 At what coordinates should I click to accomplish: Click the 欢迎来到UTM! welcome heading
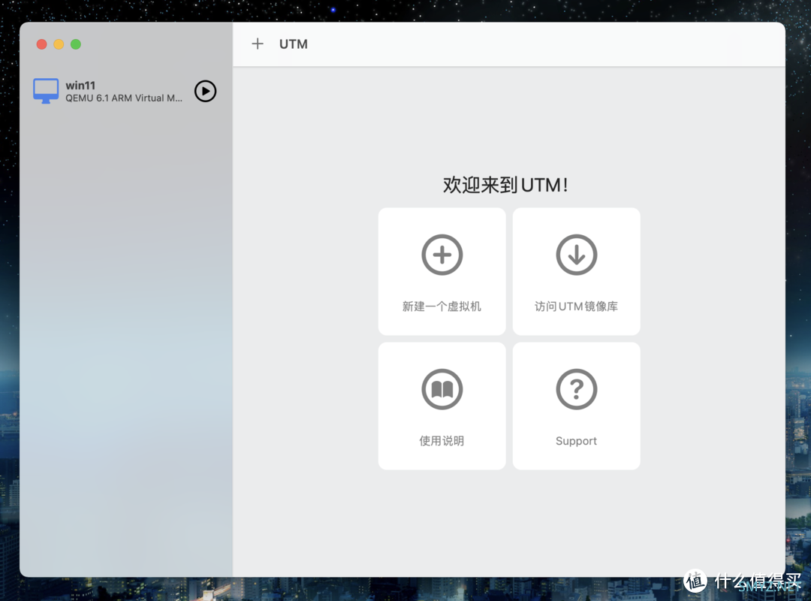pyautogui.click(x=505, y=185)
